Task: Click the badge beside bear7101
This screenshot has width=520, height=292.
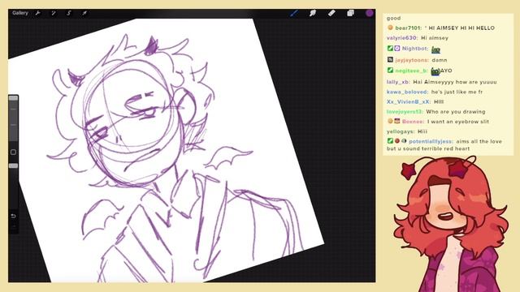Action: pyautogui.click(x=390, y=28)
